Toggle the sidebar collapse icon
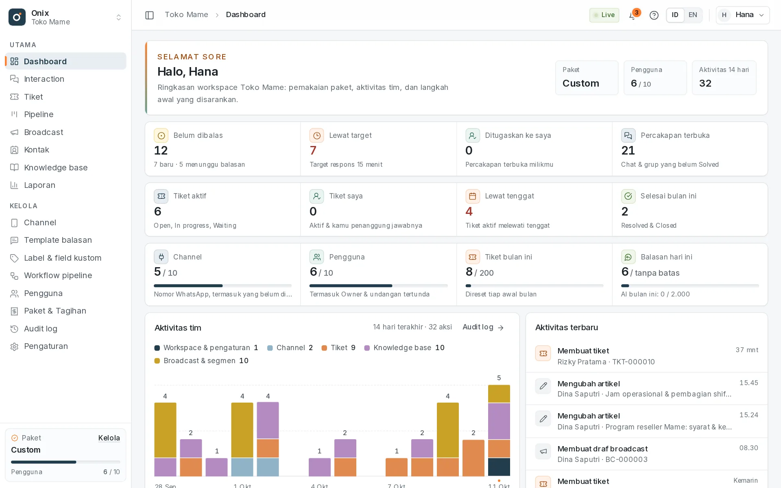Image resolution: width=781 pixels, height=488 pixels. coord(149,15)
